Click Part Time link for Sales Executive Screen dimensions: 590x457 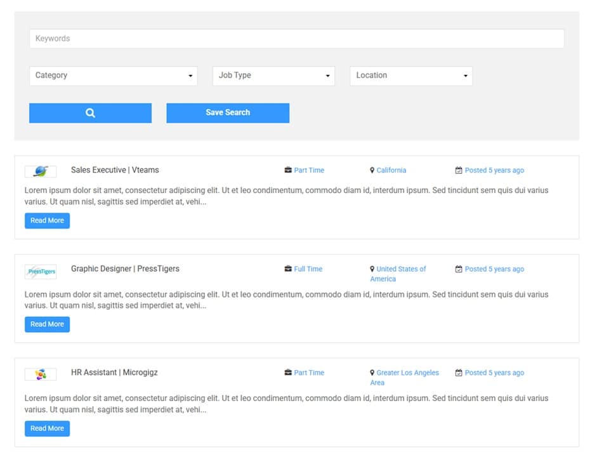[309, 170]
